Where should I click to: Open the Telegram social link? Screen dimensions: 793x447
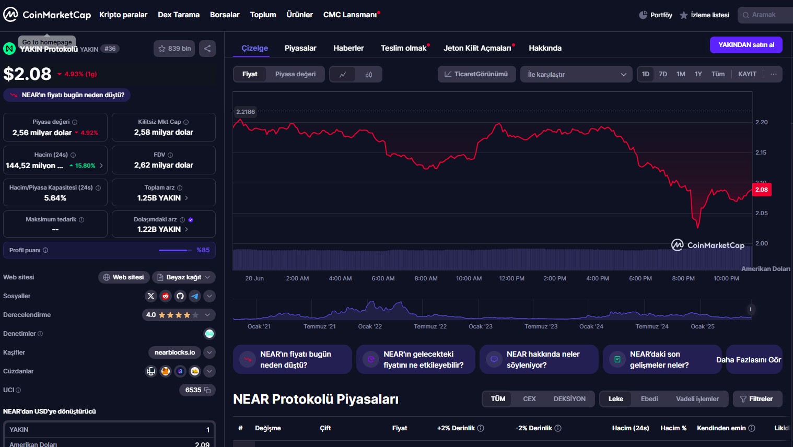tap(195, 296)
